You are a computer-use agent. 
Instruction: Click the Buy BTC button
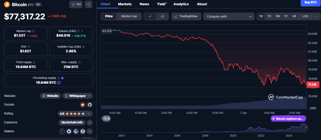(310, 3)
